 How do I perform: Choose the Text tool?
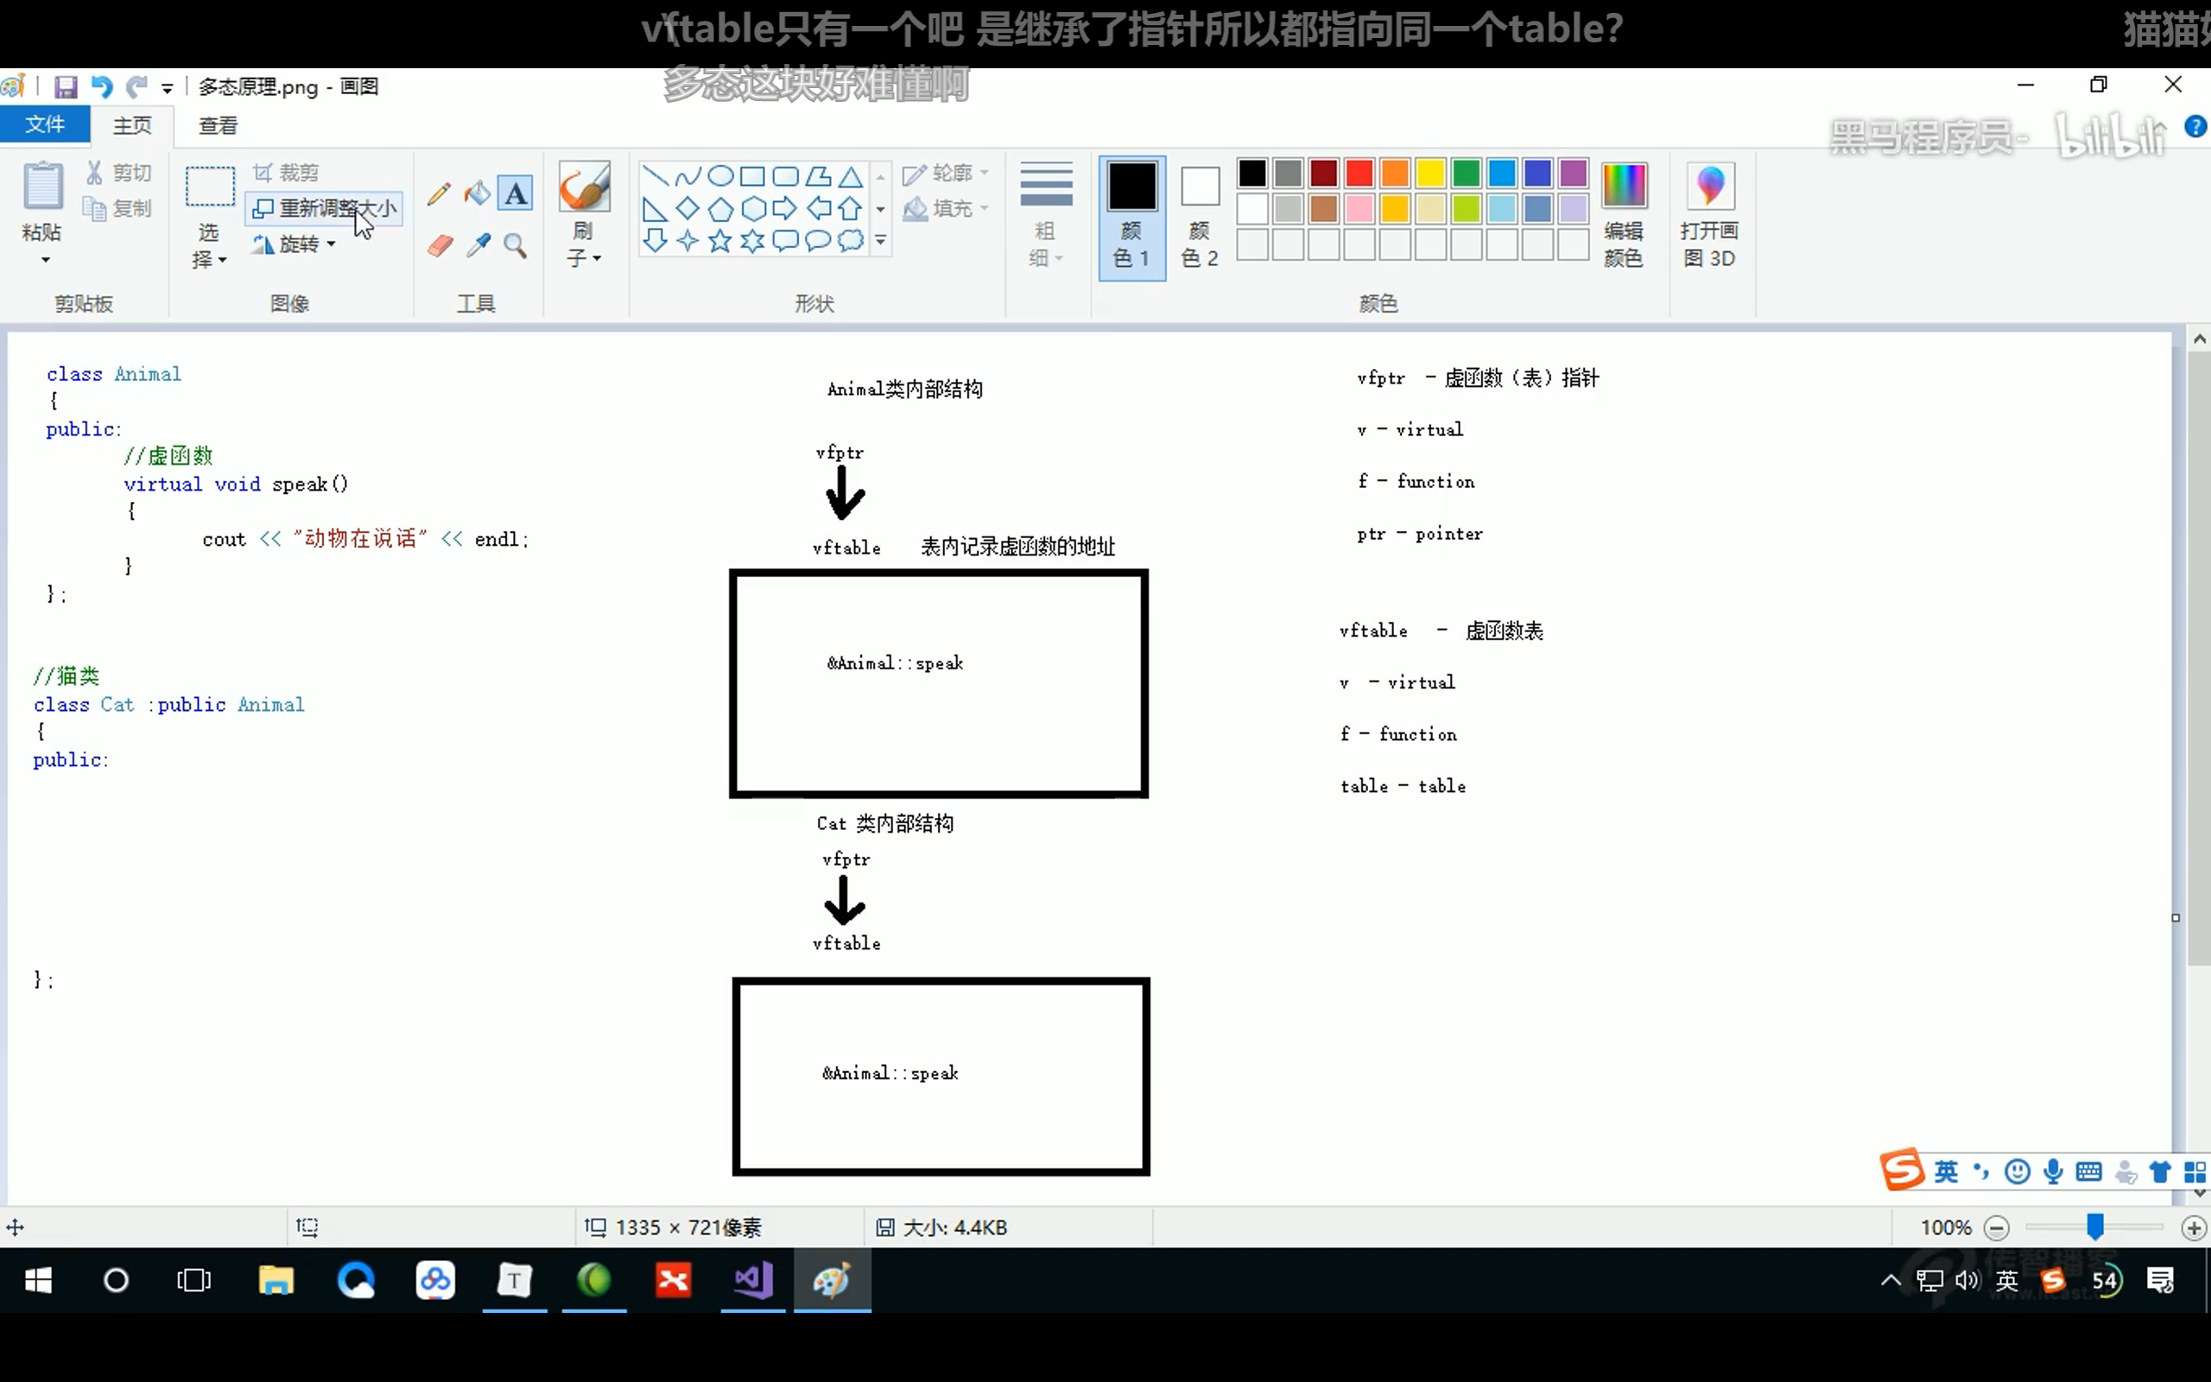pyautogui.click(x=516, y=193)
